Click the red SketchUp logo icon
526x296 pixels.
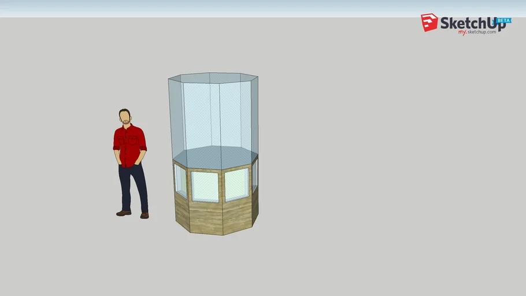429,23
